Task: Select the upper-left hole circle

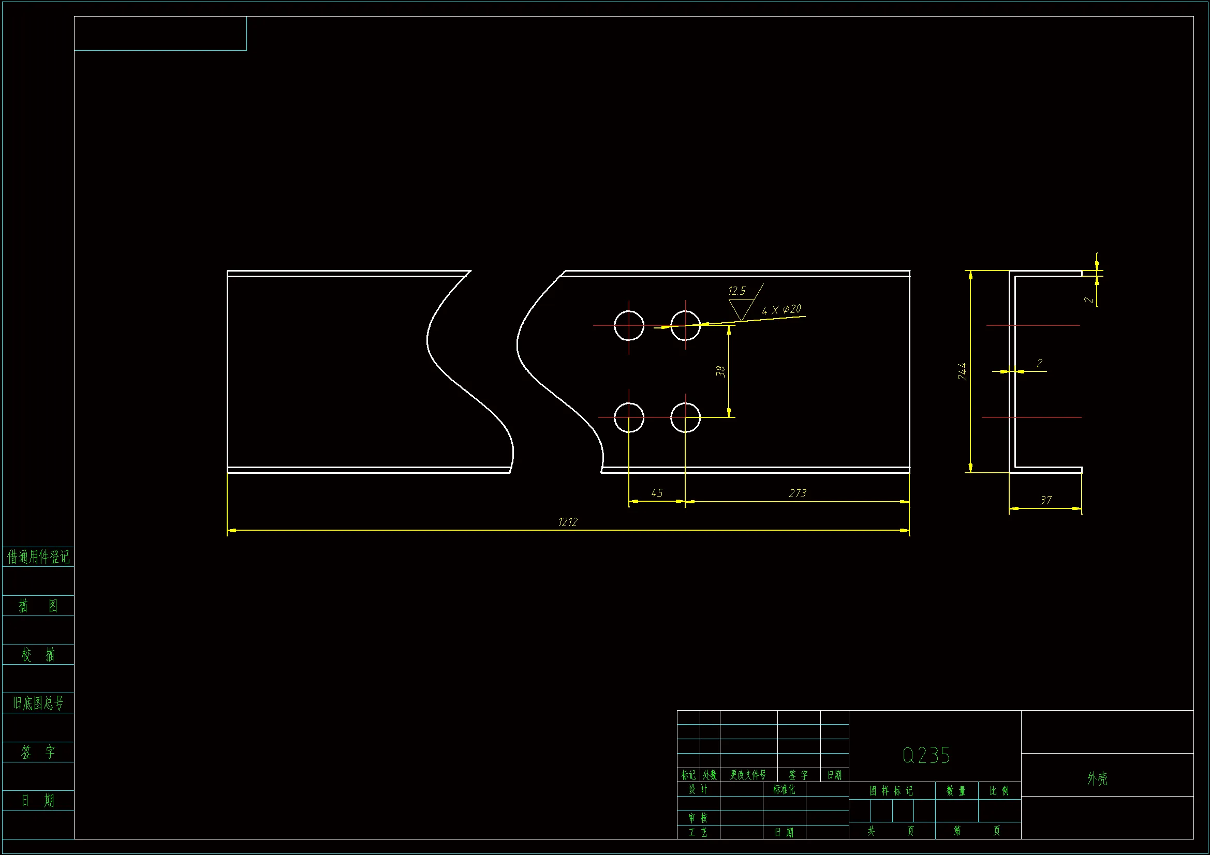Action: click(x=629, y=325)
